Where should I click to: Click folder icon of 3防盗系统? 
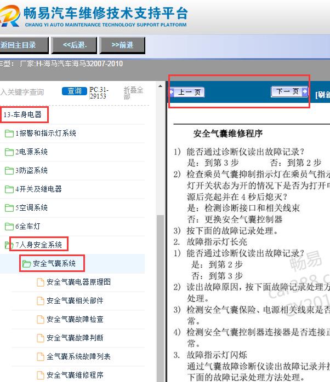tap(9, 171)
